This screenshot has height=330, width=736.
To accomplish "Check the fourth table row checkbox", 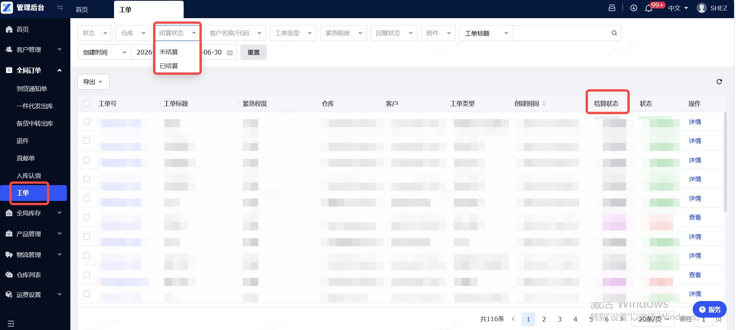I will [x=87, y=179].
